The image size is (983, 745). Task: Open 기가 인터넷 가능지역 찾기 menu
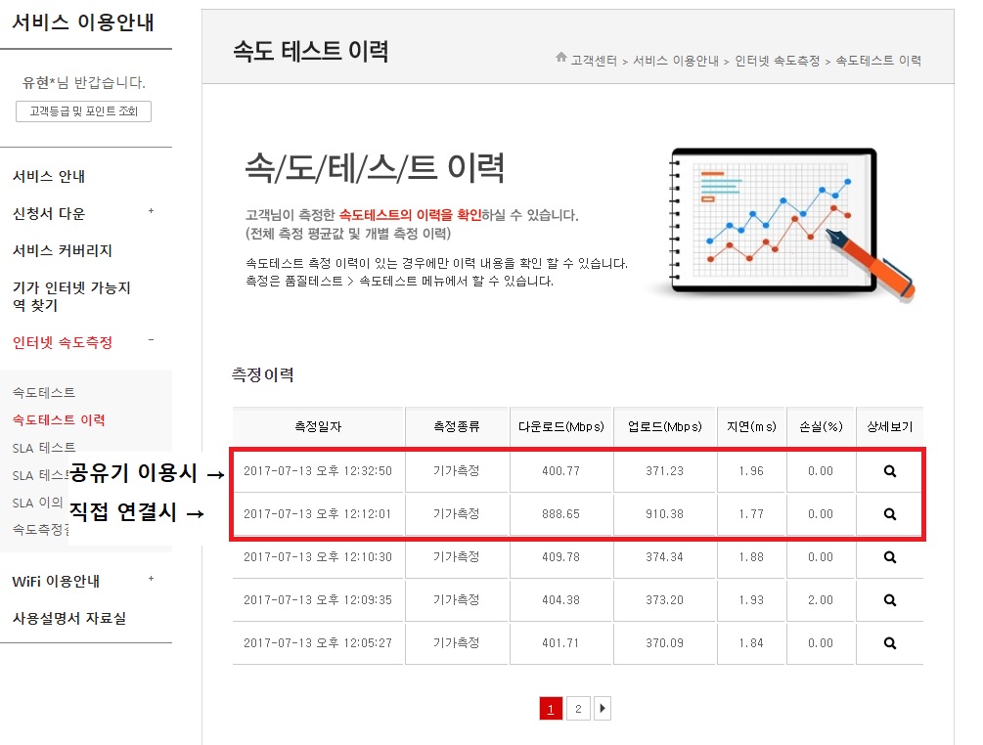coord(71,296)
